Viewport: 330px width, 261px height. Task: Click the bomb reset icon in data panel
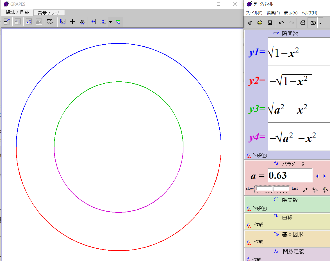(250, 23)
